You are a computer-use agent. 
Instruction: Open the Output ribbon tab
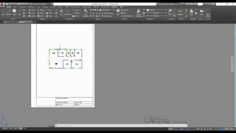click(53, 7)
